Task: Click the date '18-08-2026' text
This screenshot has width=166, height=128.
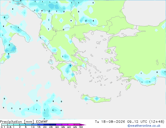Action: (x=113, y=121)
